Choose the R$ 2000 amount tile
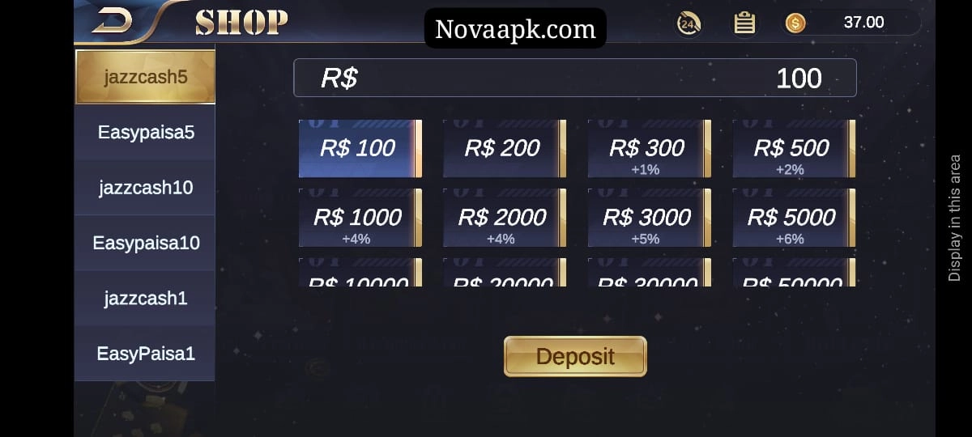Viewport: 972px width, 437px height. point(505,218)
